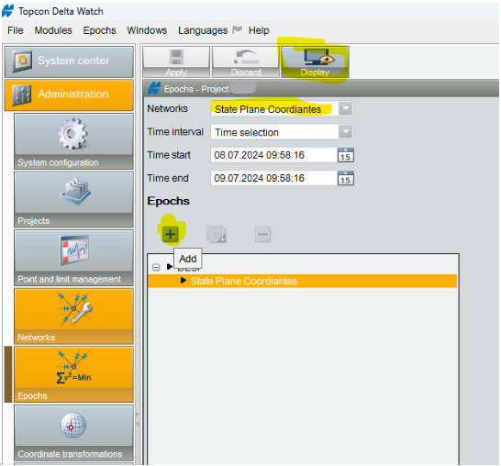Open the Time end calendar picker
This screenshot has width=501, height=466.
pos(345,178)
